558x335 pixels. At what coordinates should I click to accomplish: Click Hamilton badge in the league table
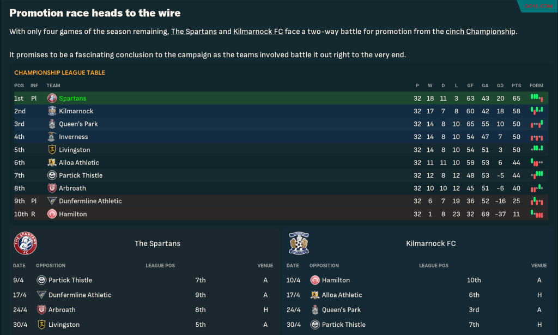pos(52,214)
